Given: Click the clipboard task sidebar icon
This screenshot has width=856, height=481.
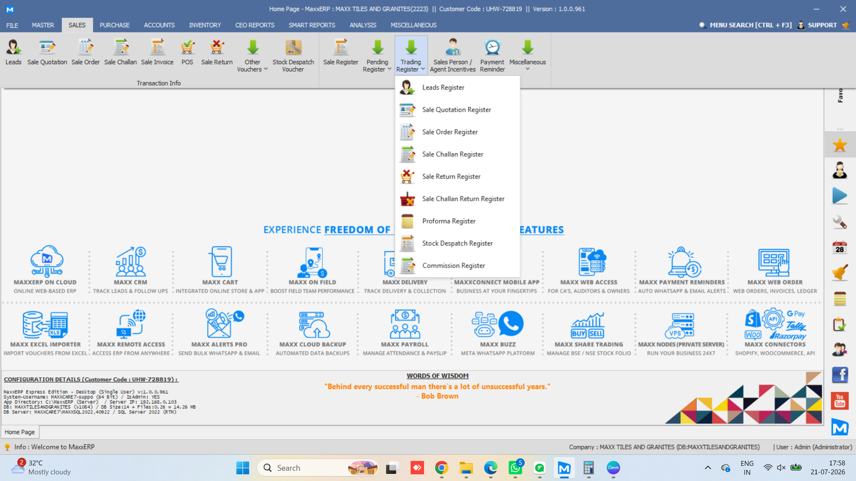Looking at the screenshot, I should pos(840,324).
